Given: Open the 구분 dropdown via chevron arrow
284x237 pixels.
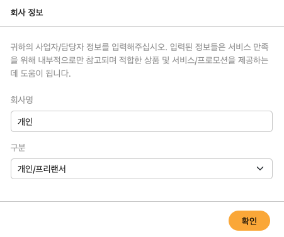Looking at the screenshot, I should click(260, 168).
